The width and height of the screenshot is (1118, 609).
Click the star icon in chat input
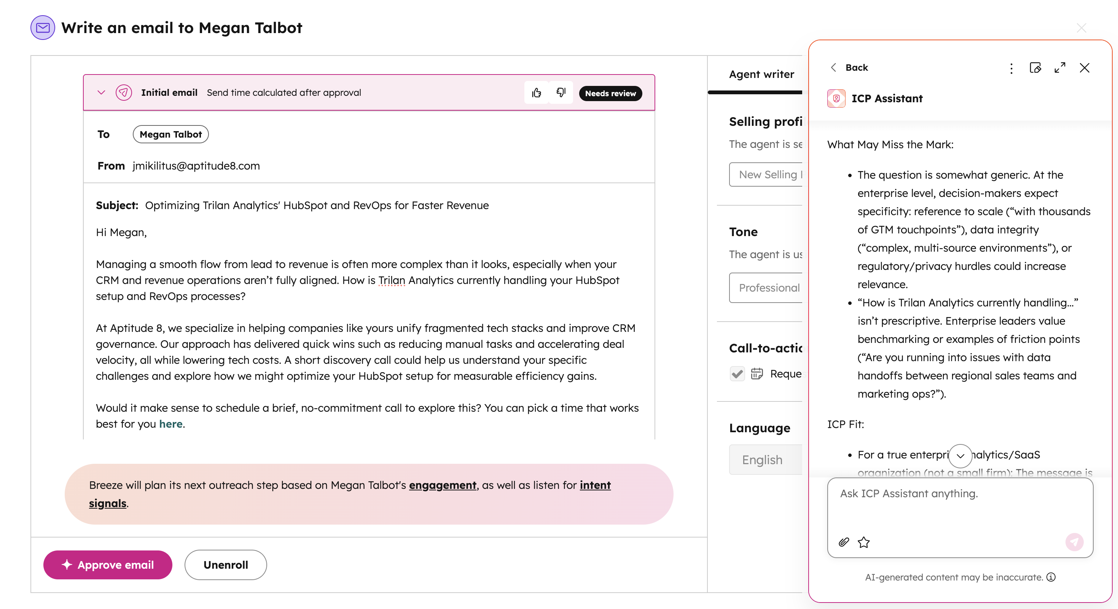[x=864, y=542]
